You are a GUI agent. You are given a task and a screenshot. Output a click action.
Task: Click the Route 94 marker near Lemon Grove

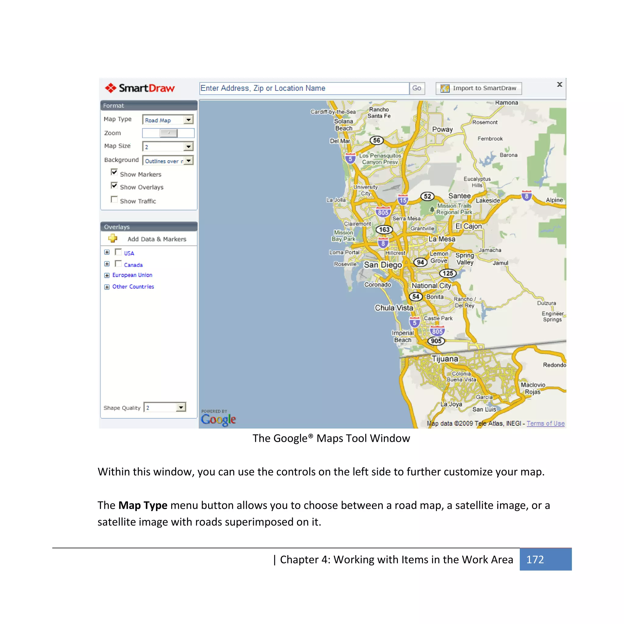420,262
